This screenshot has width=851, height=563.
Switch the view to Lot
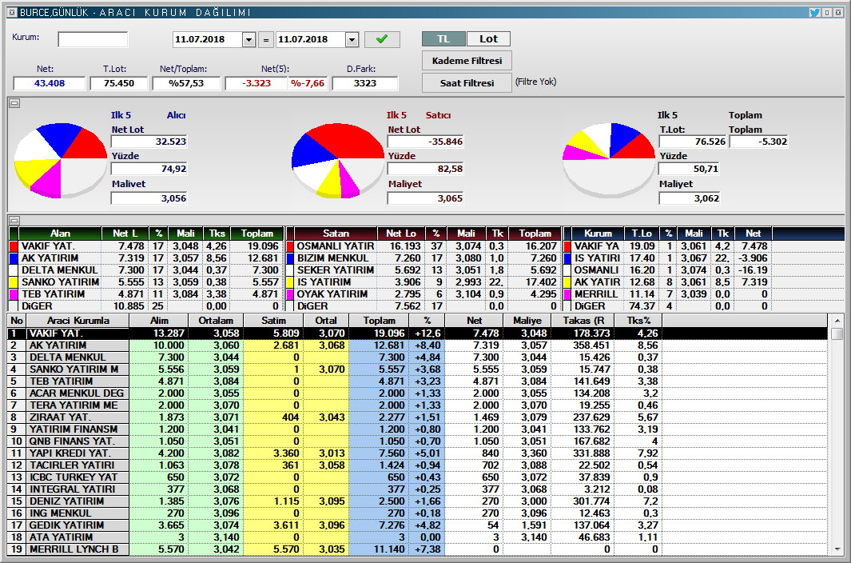[x=488, y=38]
